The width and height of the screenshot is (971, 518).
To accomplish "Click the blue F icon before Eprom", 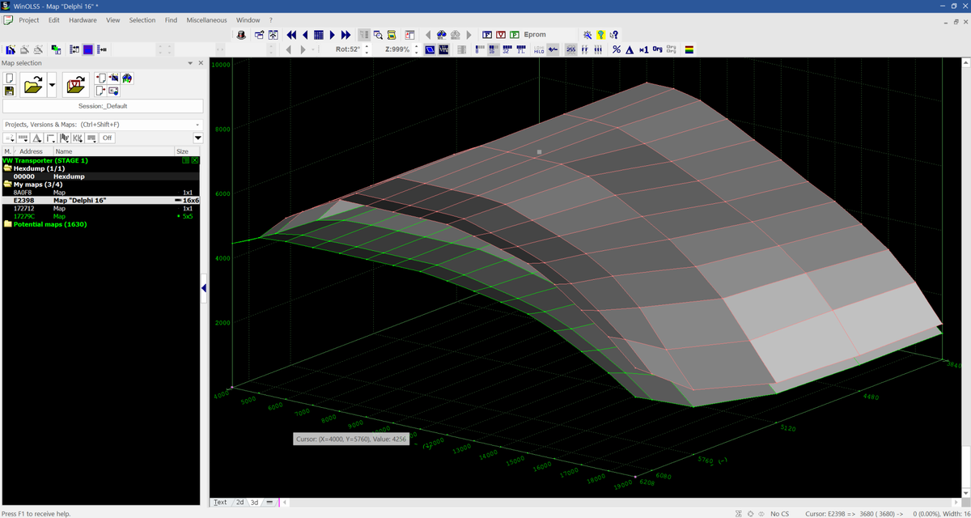I will click(x=487, y=35).
